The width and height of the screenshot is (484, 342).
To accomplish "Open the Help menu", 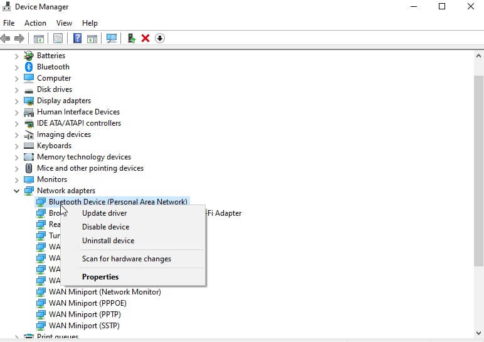I will point(90,23).
